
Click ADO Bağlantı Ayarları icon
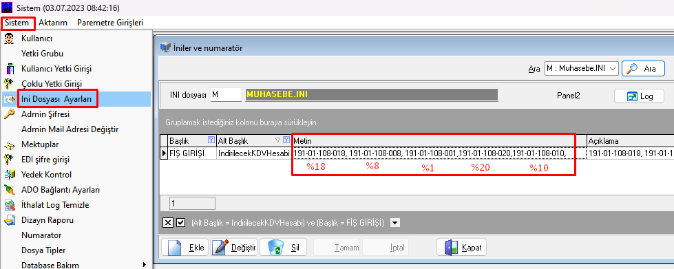[x=9, y=190]
